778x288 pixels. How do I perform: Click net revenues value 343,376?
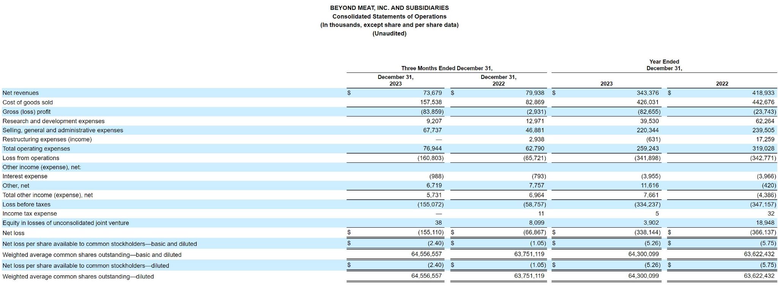click(648, 93)
